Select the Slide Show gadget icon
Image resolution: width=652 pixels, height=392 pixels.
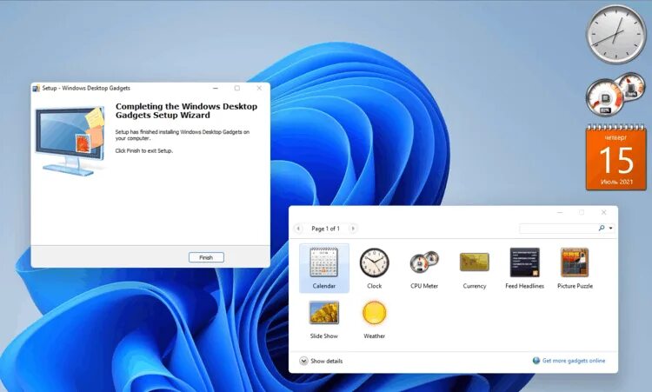(x=324, y=313)
